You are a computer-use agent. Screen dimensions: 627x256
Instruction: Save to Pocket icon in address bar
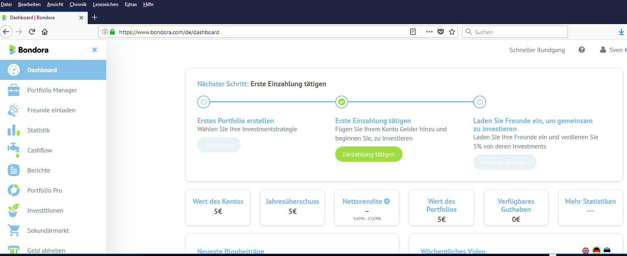tap(441, 32)
